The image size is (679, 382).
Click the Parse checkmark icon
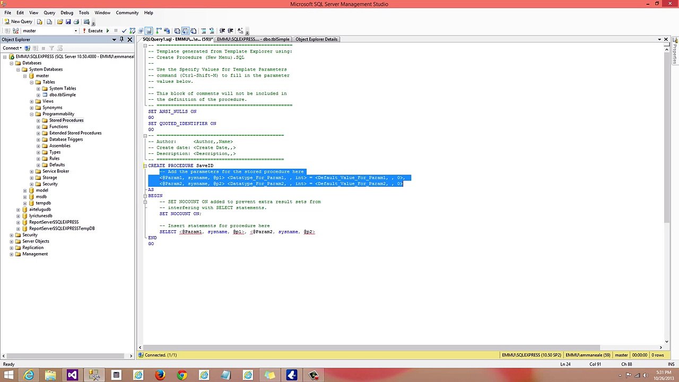point(124,31)
